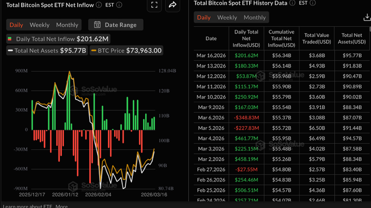371x208 pixels.
Task: Click the 2026/02/04 chart axis label
Action: (98, 195)
